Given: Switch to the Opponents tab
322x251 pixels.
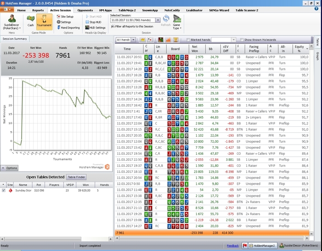Looking at the screenshot, I should (x=85, y=10).
